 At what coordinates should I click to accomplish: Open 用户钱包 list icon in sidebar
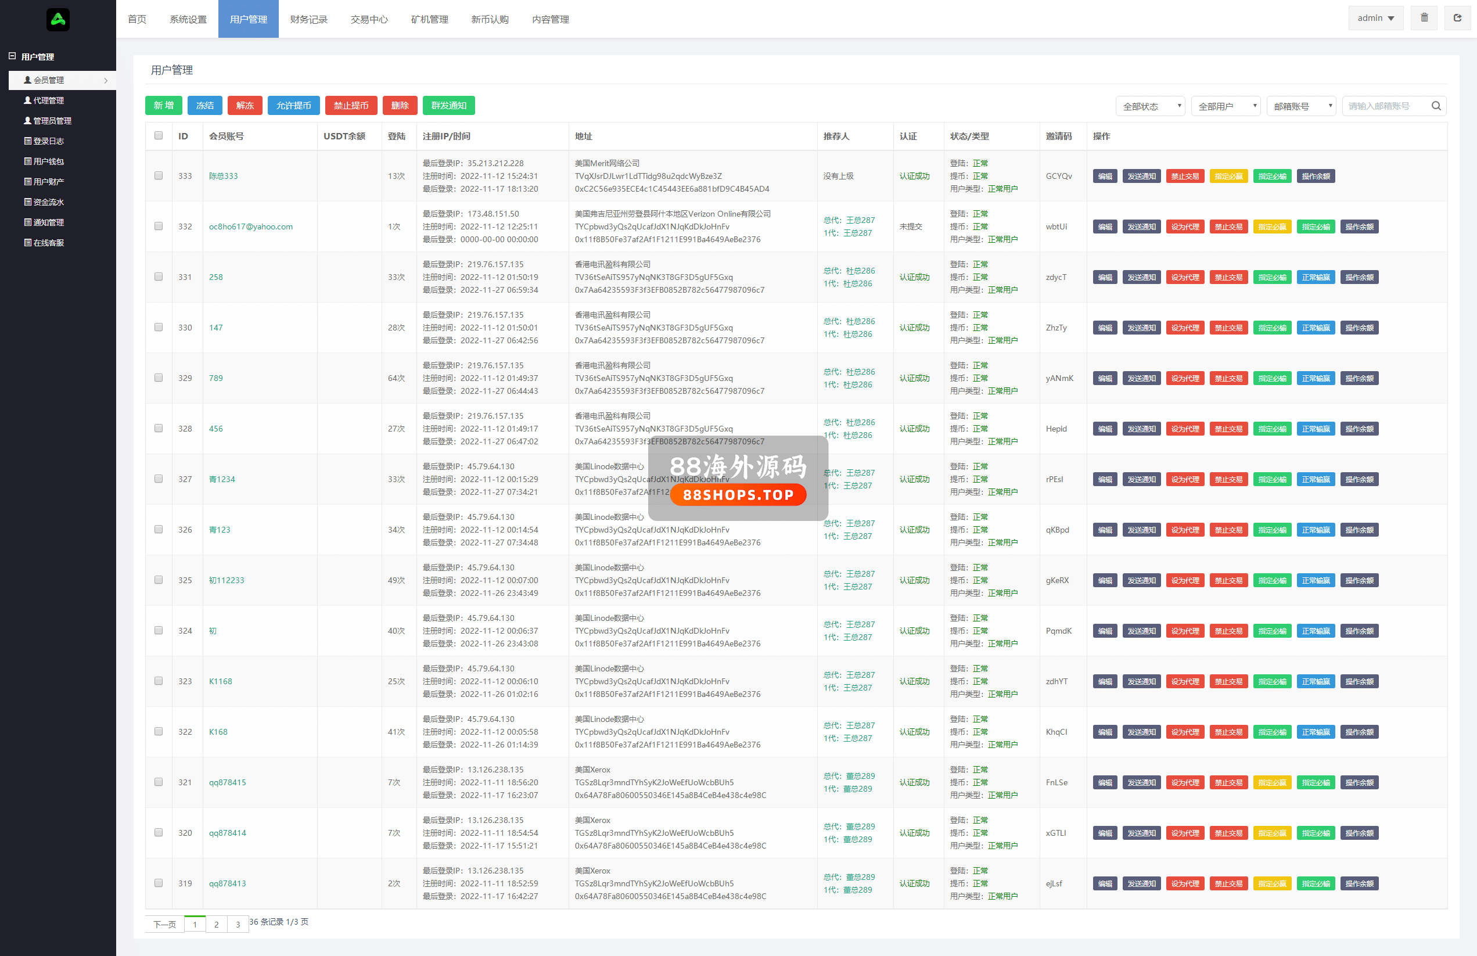click(x=27, y=161)
